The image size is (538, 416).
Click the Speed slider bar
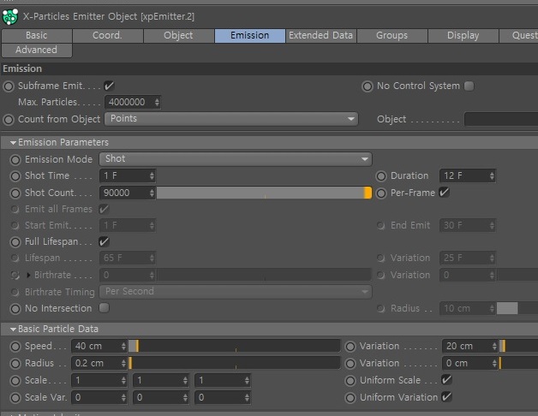(234, 346)
